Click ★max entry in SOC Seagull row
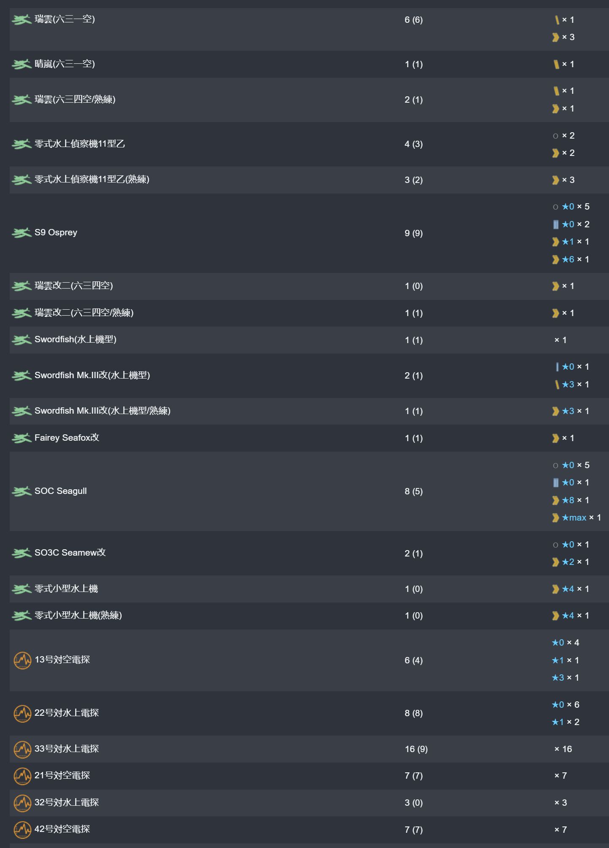The width and height of the screenshot is (609, 848). point(574,518)
